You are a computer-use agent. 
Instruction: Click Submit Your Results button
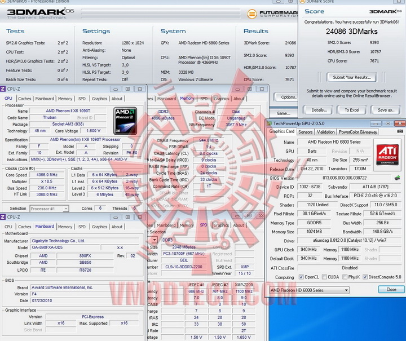[352, 77]
